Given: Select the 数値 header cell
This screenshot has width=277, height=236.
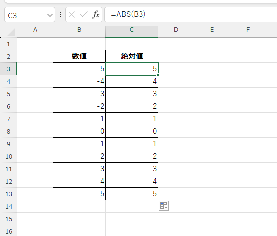Looking at the screenshot, I should pyautogui.click(x=79, y=56).
